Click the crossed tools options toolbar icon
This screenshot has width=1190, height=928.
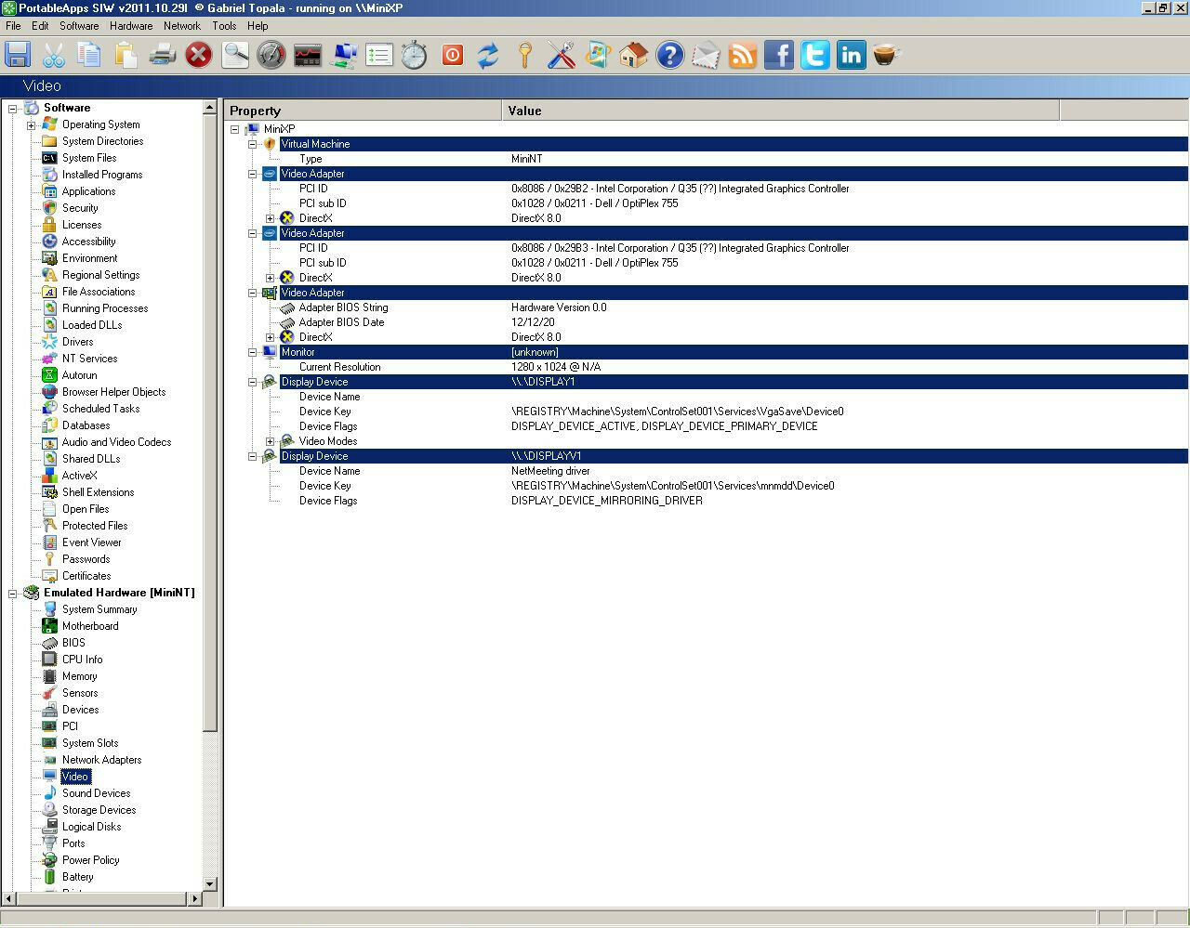coord(561,55)
